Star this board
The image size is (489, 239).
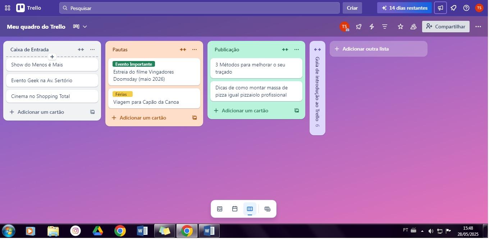(401, 27)
